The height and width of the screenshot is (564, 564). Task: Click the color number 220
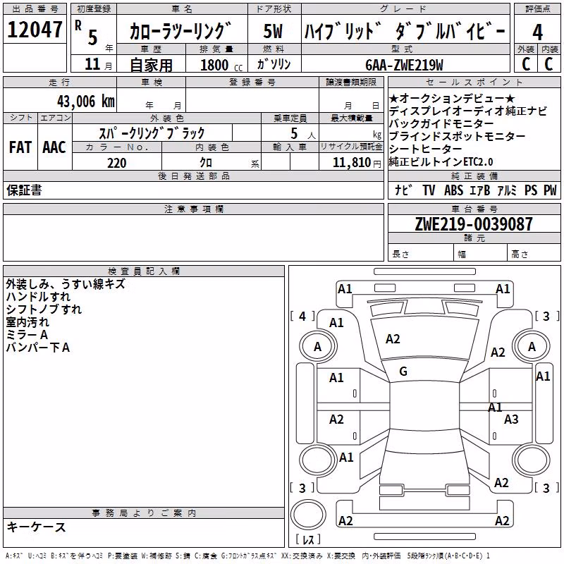click(x=116, y=163)
